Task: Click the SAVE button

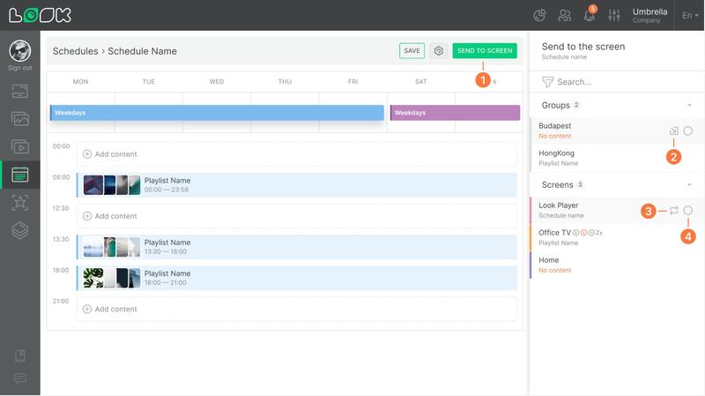Action: tap(412, 51)
